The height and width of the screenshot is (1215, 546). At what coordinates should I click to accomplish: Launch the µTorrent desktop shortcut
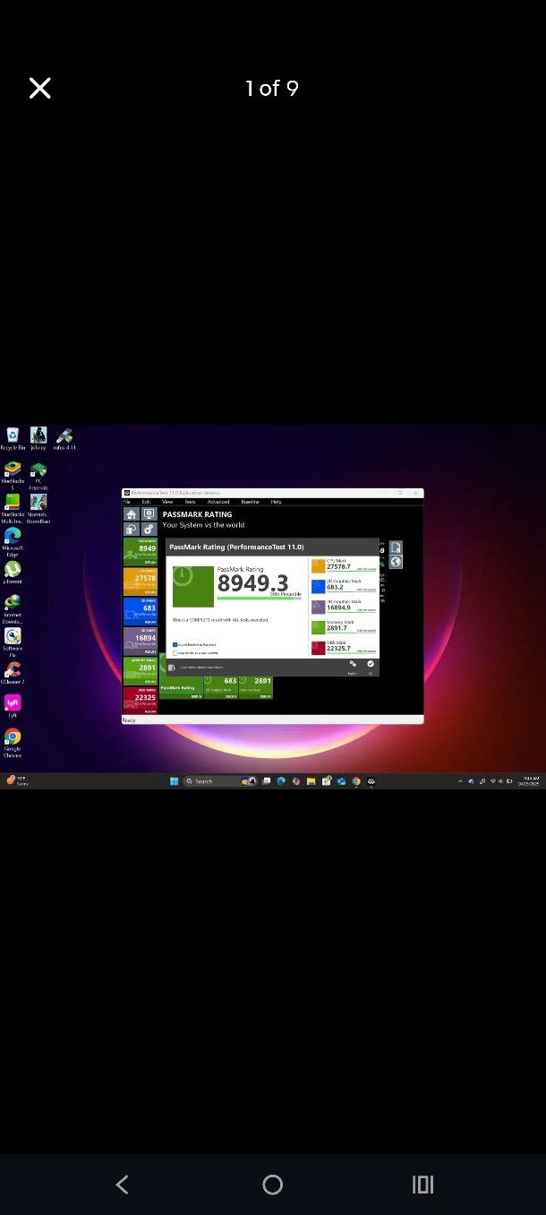click(x=13, y=573)
